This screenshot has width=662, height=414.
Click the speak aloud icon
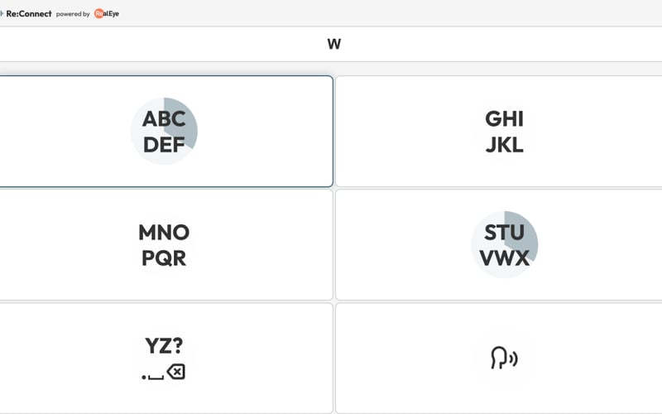point(504,358)
